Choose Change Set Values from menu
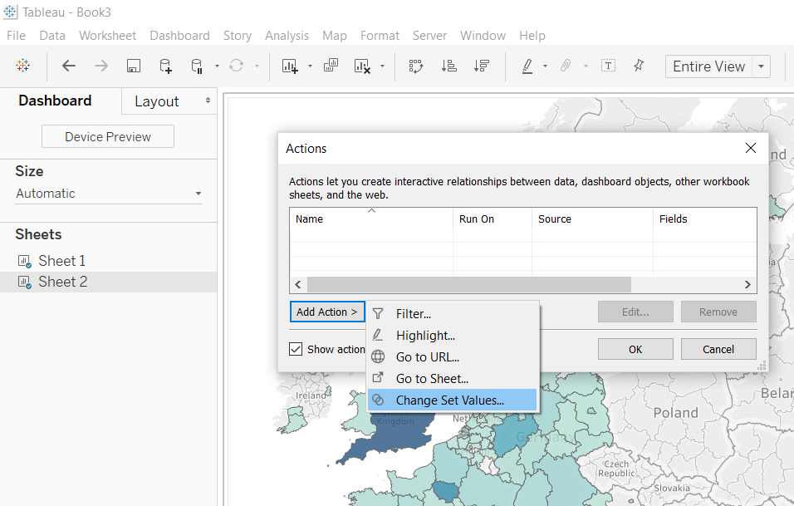Image resolution: width=794 pixels, height=506 pixels. pos(449,400)
